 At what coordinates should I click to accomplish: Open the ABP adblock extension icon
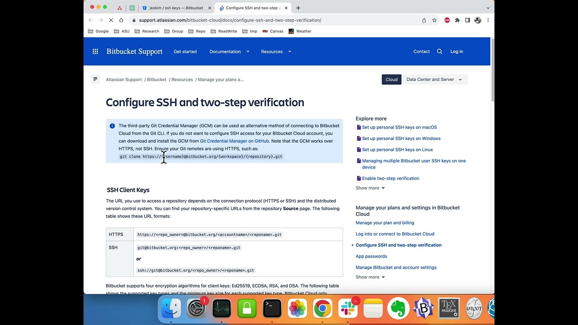click(x=447, y=20)
